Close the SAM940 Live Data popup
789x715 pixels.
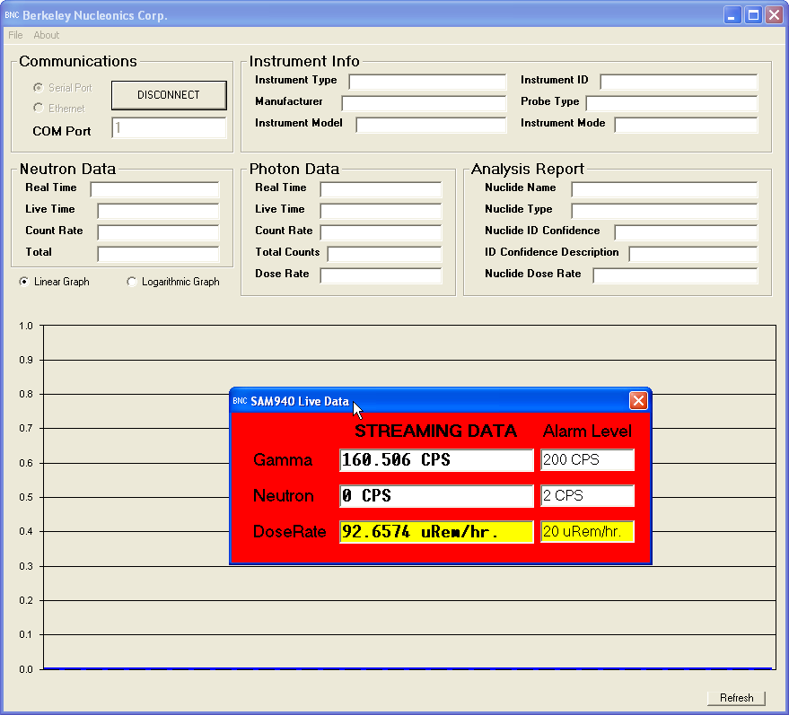(x=638, y=401)
